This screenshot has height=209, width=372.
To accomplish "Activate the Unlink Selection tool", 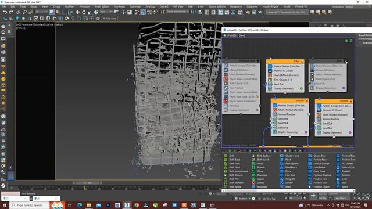I will pos(24,12).
